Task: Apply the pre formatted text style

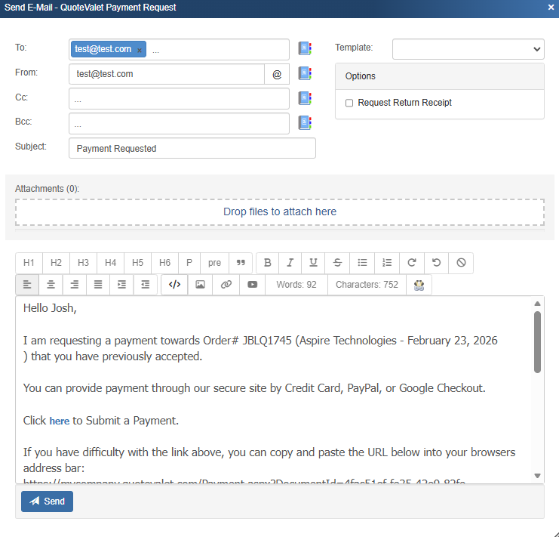Action: point(215,263)
